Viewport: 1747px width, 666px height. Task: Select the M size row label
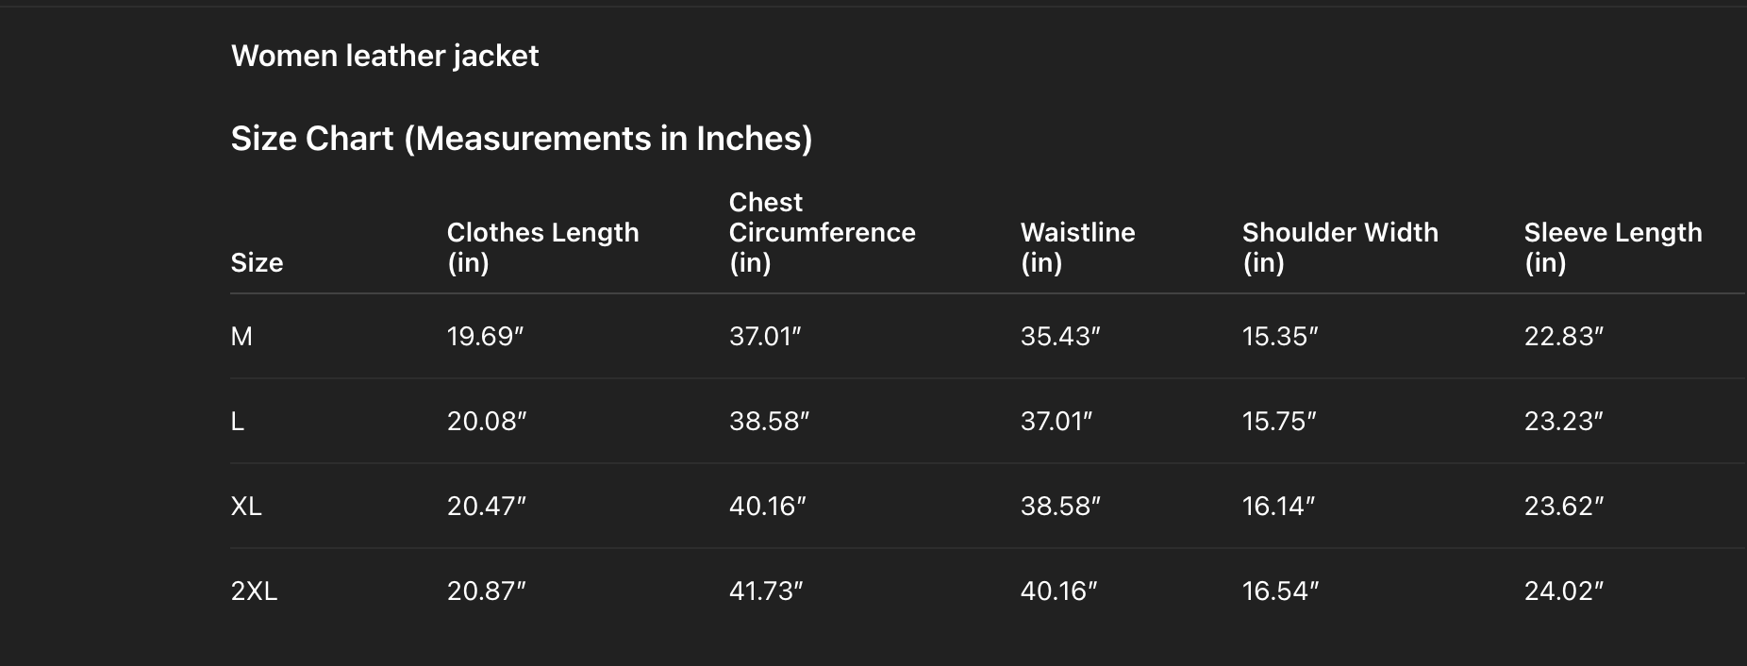pos(241,337)
